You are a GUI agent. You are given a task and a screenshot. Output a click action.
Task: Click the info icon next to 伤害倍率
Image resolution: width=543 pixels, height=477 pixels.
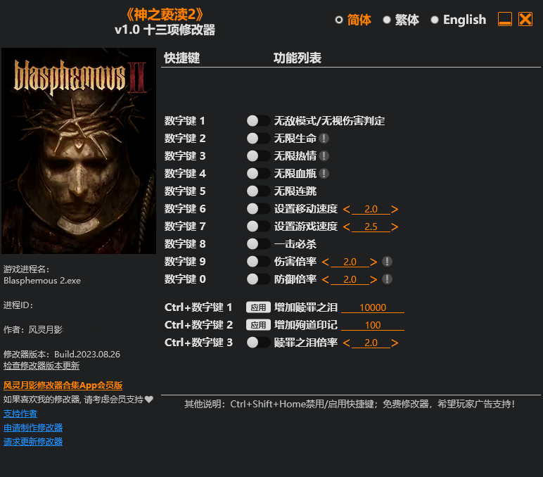click(x=387, y=262)
